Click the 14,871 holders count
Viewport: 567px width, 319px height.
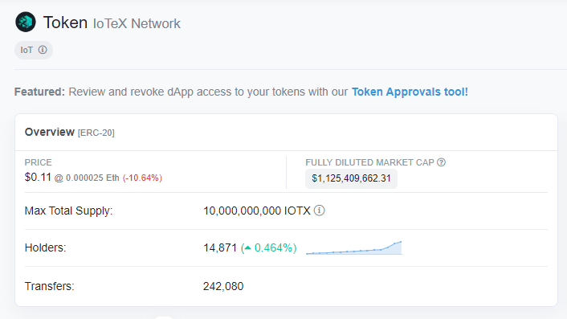pyautogui.click(x=220, y=247)
